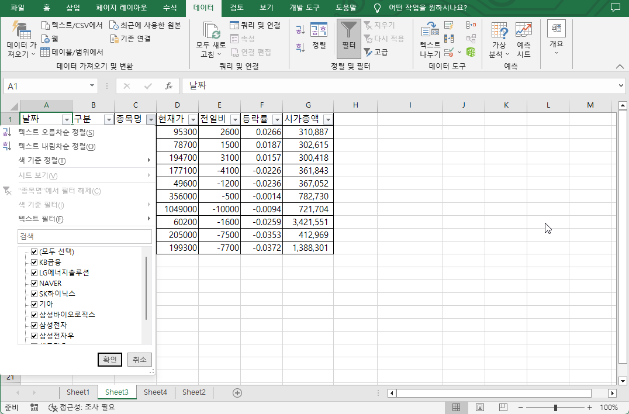Show 쿼리 및 연결 pane
This screenshot has width=629, height=414.
[255, 25]
